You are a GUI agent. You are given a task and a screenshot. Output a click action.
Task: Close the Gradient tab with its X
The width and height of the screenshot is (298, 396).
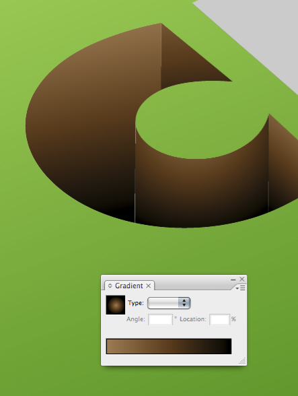[x=149, y=286]
